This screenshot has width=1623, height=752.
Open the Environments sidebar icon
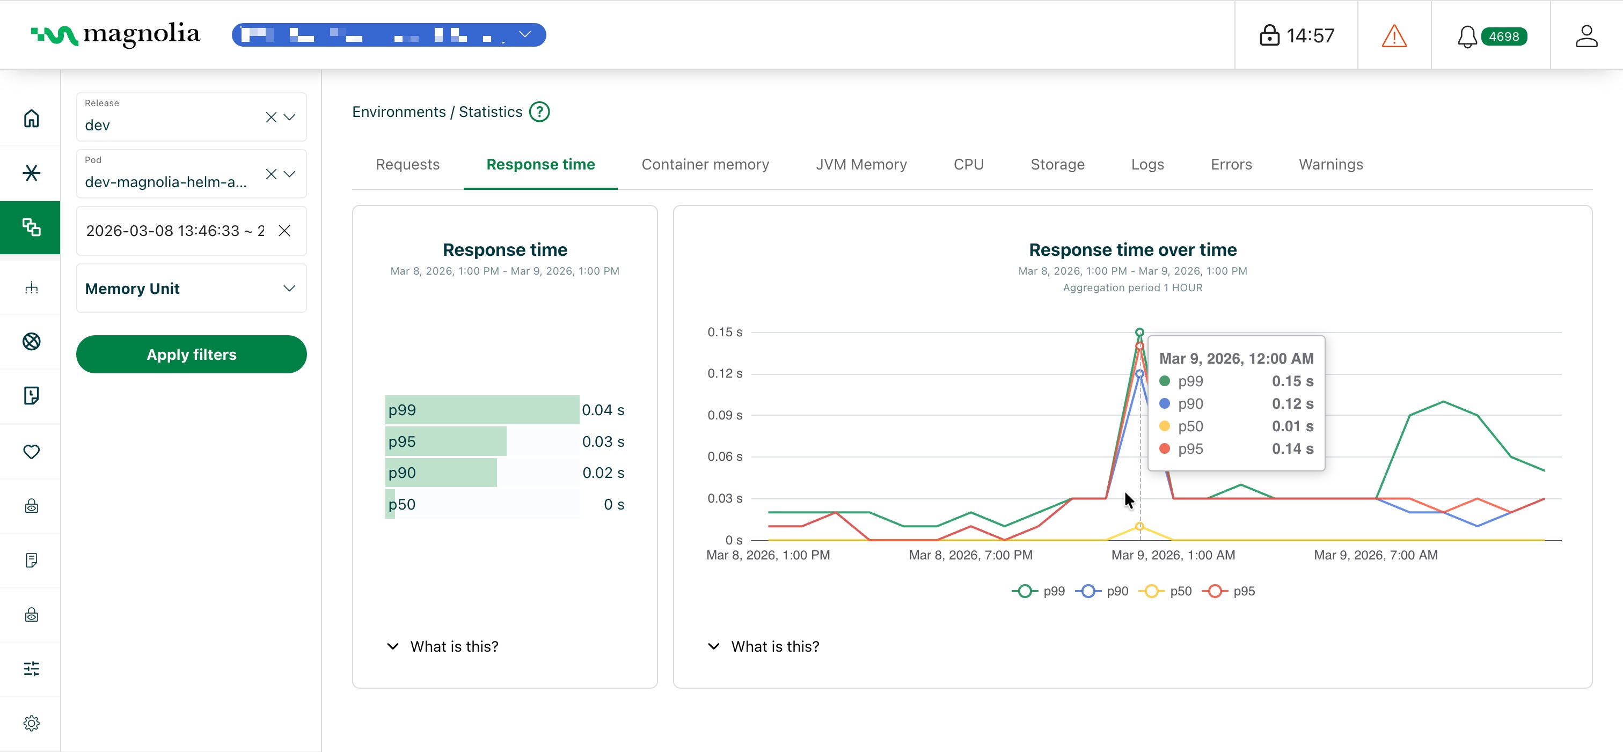pyautogui.click(x=32, y=227)
